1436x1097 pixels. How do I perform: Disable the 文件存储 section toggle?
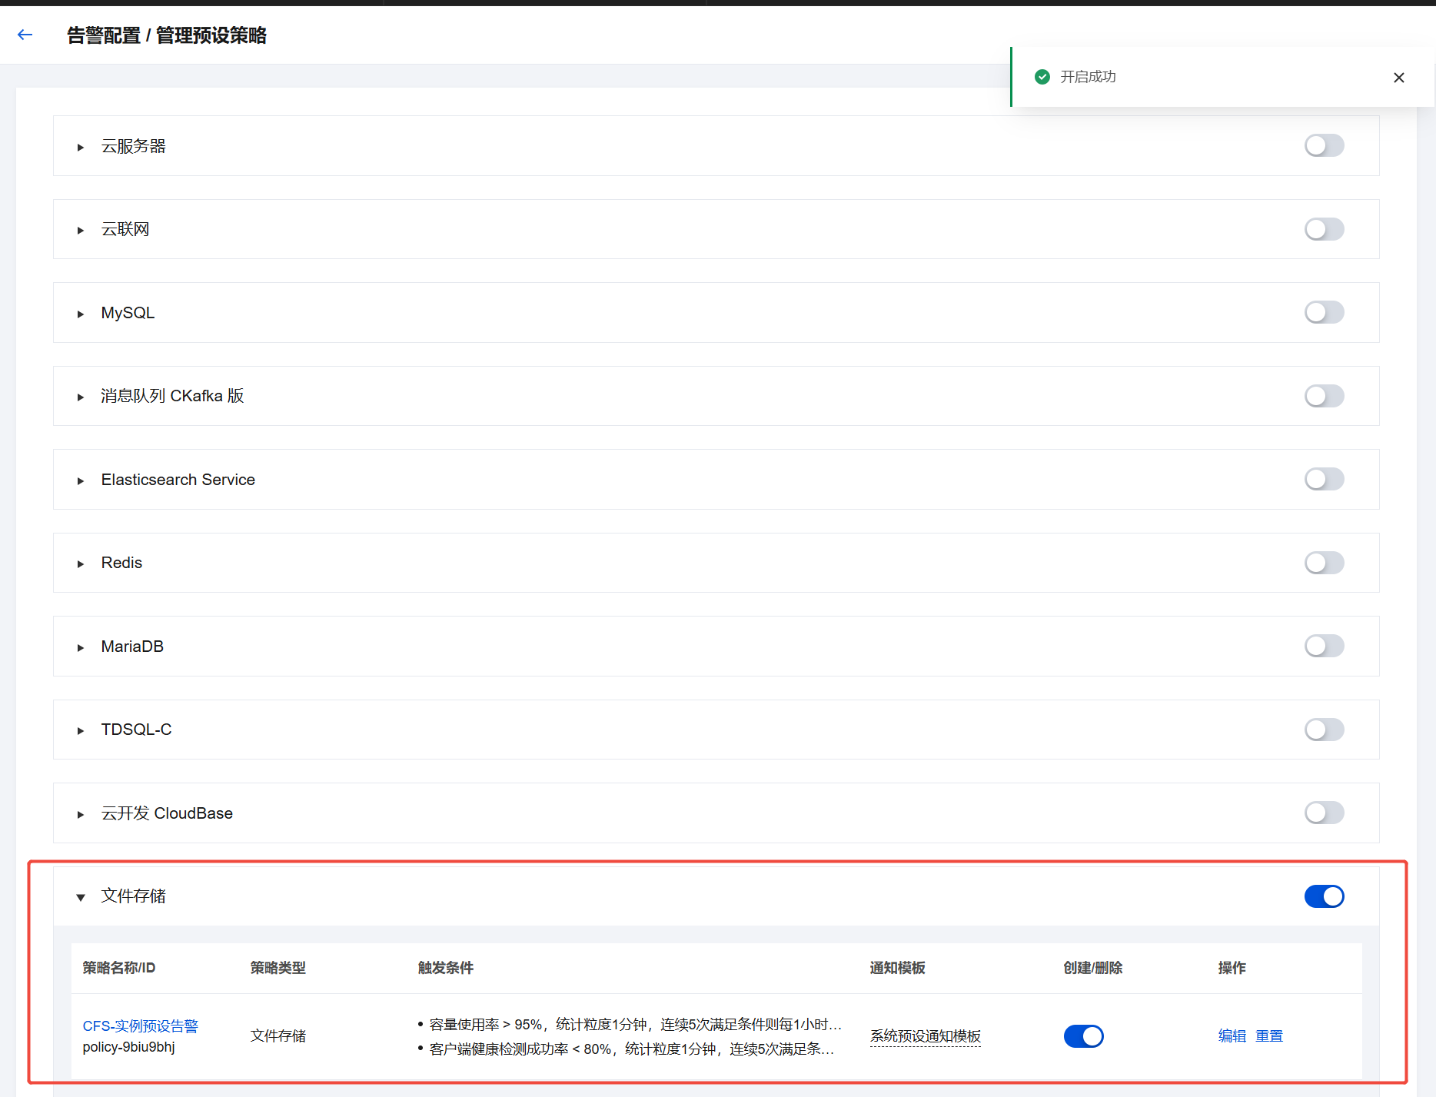click(x=1323, y=896)
